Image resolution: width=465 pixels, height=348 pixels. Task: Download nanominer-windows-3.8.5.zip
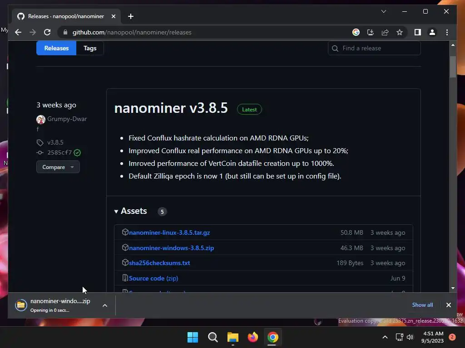pyautogui.click(x=171, y=248)
